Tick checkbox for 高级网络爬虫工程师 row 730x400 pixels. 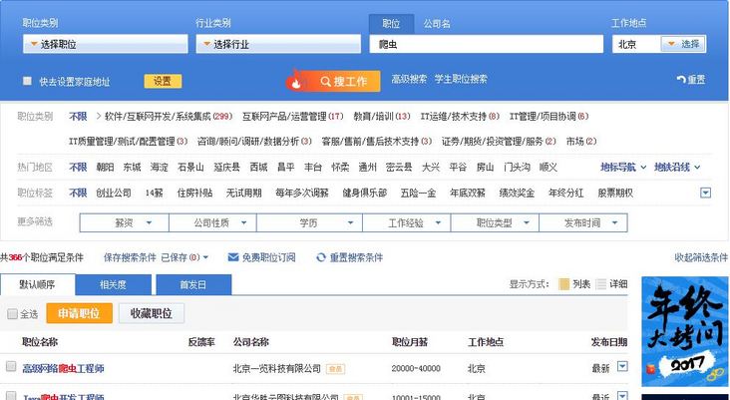click(x=11, y=366)
